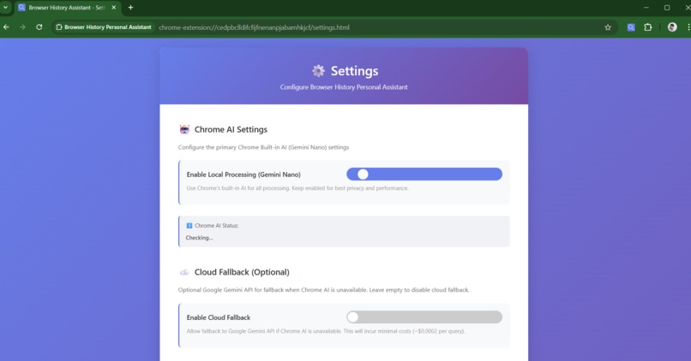This screenshot has width=691, height=361.
Task: Reload the settings page
Action: coord(39,27)
